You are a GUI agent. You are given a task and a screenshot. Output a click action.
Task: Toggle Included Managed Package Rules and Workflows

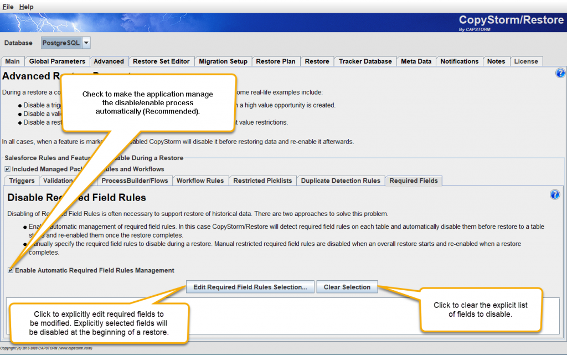(x=8, y=169)
